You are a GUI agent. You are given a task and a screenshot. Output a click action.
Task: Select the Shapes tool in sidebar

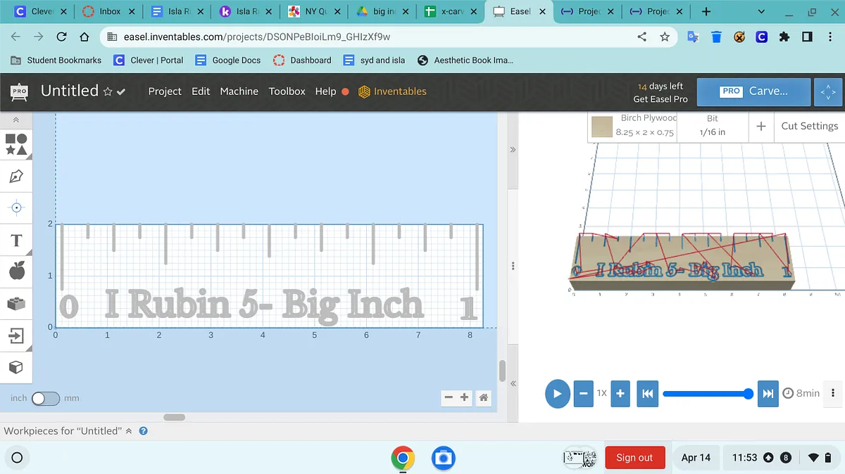point(16,145)
